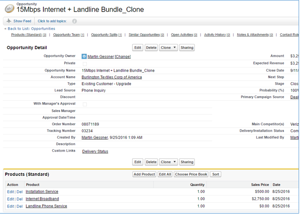The image size is (300, 214).
Task: Click the Opportunity icon beside the page title
Action: tap(9, 8)
